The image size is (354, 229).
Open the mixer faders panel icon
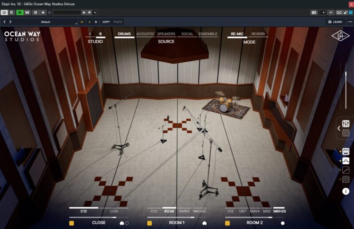[x=346, y=124]
